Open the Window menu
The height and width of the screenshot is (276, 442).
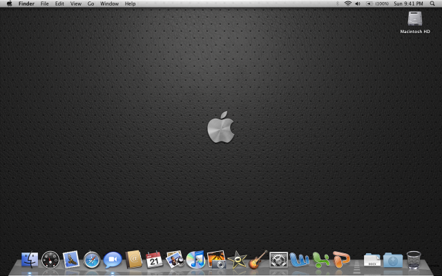pyautogui.click(x=109, y=3)
